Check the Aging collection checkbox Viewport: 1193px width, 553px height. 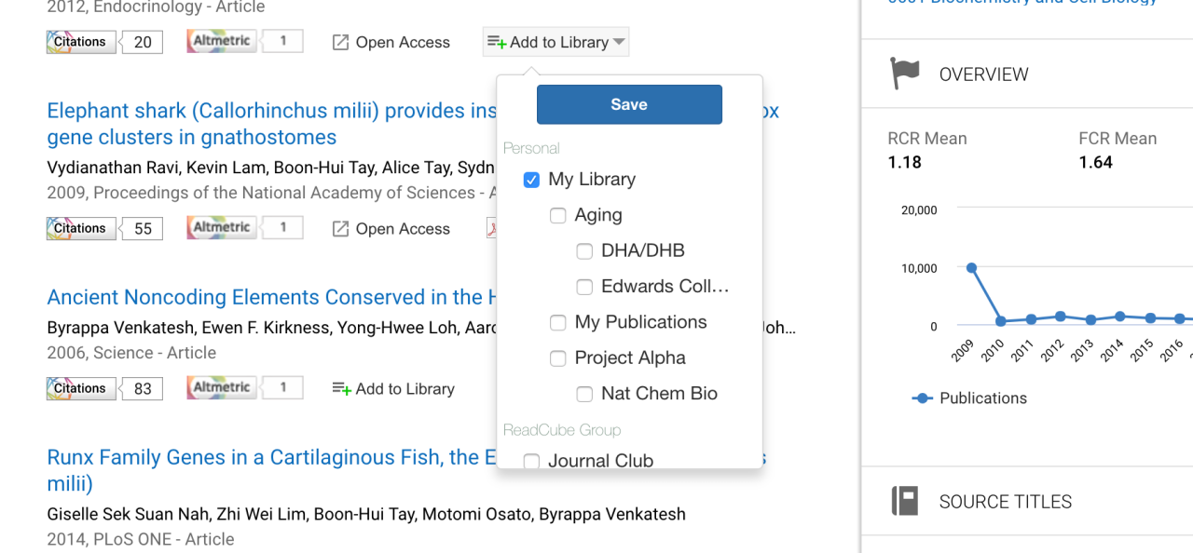[x=558, y=216]
